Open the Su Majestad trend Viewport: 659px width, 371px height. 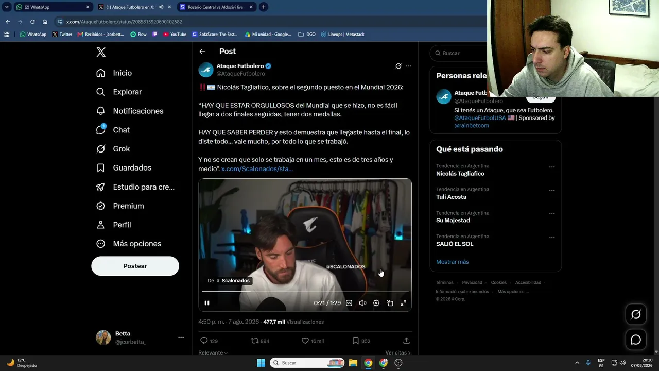[x=453, y=221]
